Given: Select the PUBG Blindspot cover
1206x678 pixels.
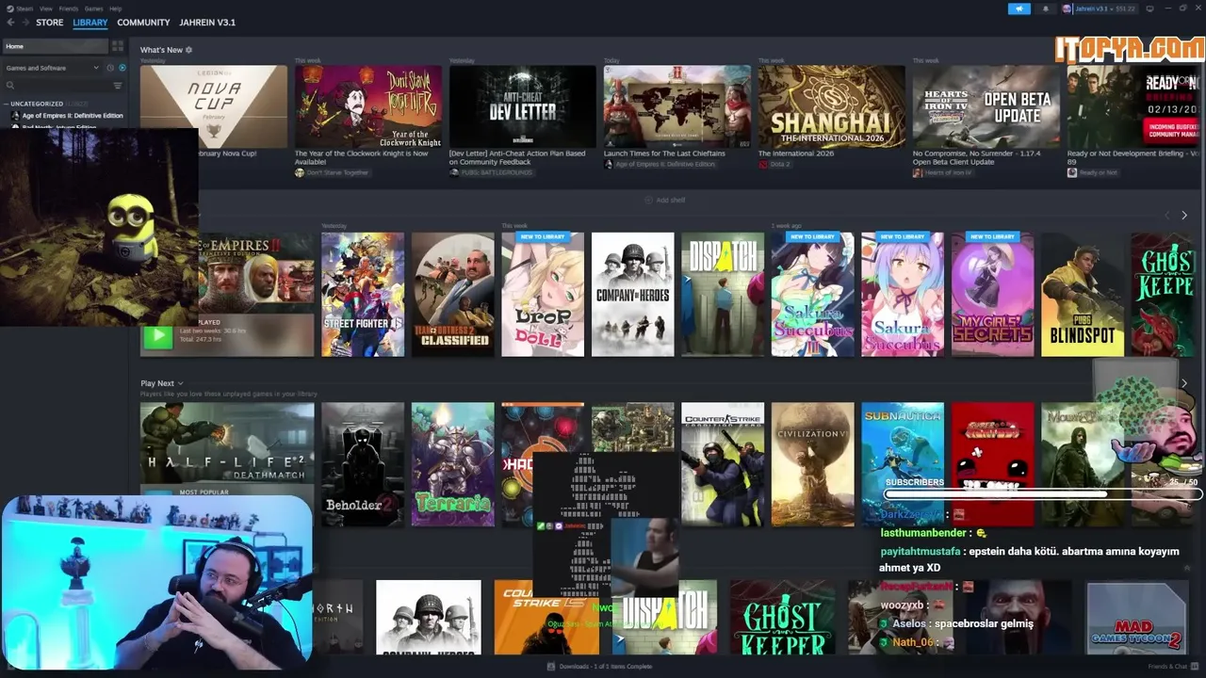Looking at the screenshot, I should point(1083,295).
